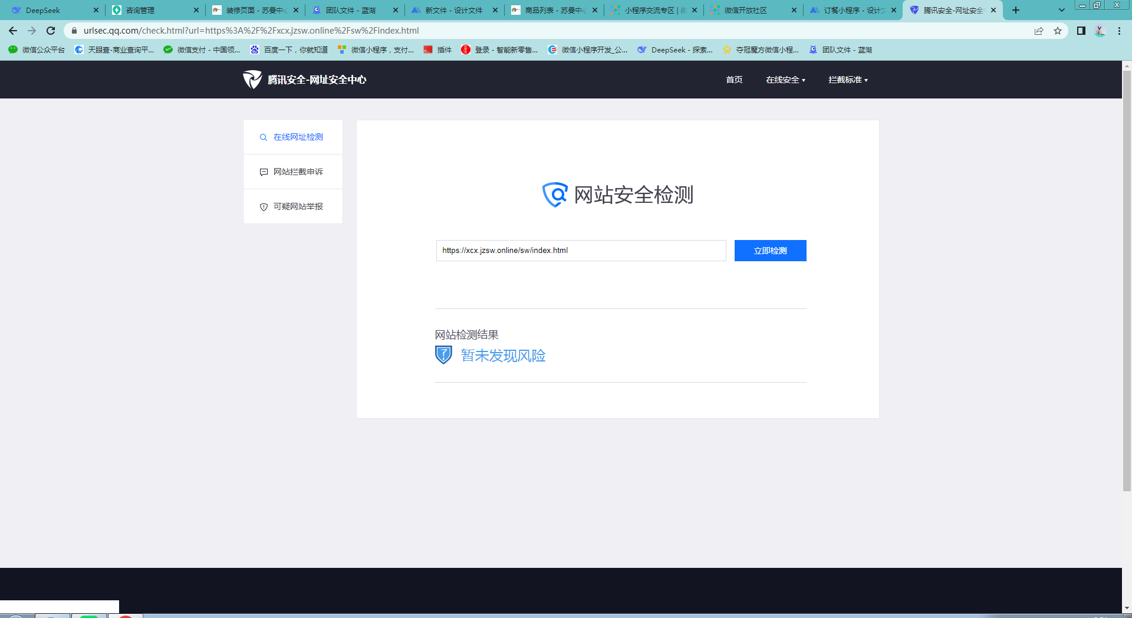The height and width of the screenshot is (618, 1132).
Task: Open a new browser tab
Action: point(1016,10)
